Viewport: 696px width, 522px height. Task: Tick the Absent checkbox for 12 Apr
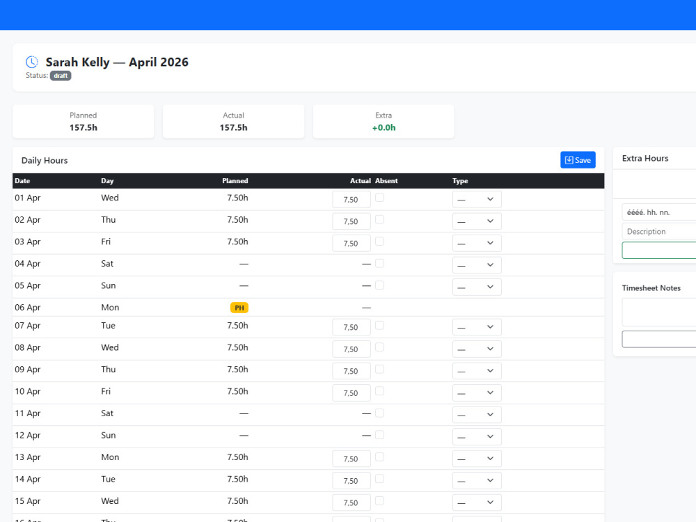click(x=379, y=435)
